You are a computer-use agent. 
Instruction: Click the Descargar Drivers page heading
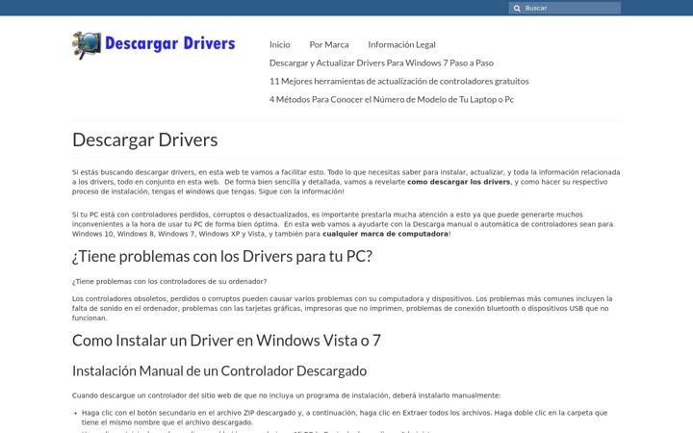click(x=145, y=140)
